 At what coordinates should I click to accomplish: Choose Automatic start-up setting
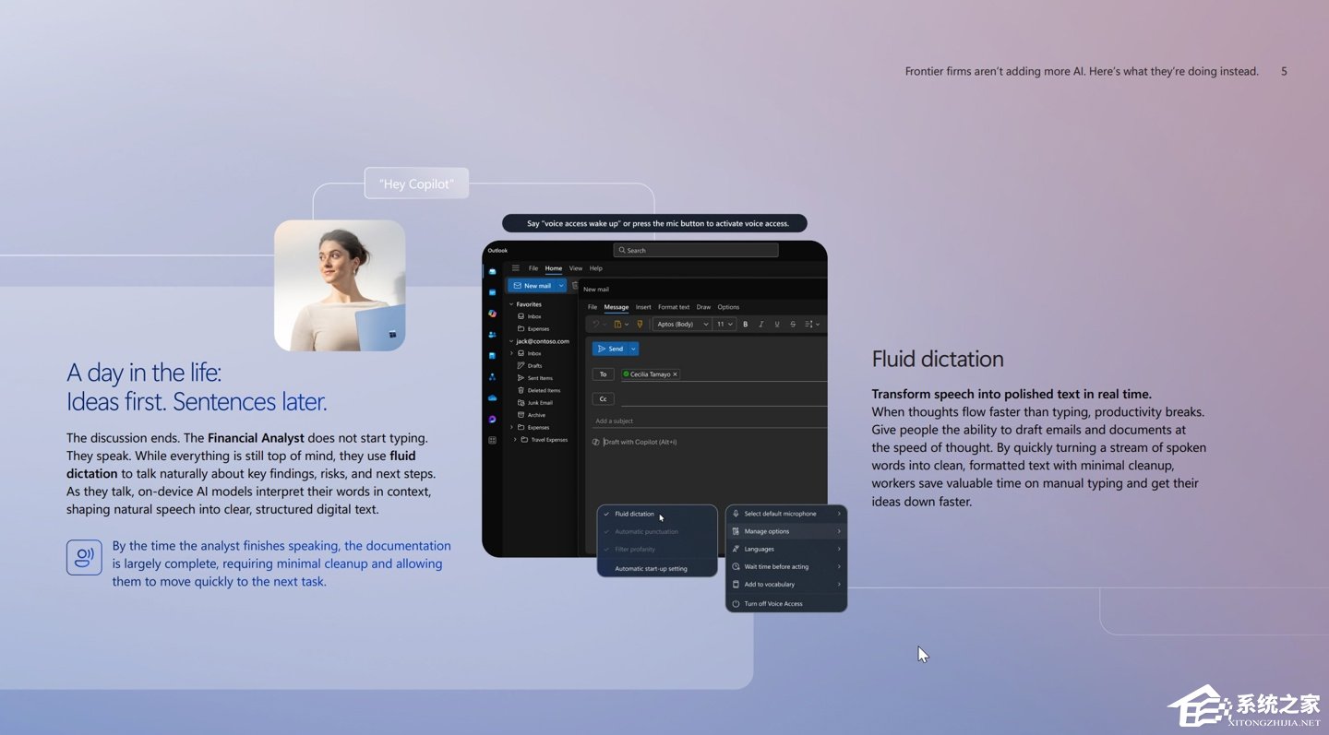pyautogui.click(x=657, y=568)
